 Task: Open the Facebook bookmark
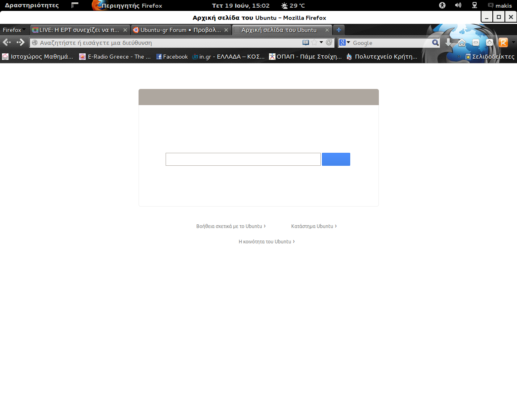point(172,57)
